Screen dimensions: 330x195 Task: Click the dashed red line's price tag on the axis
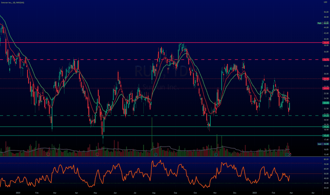[326, 60]
